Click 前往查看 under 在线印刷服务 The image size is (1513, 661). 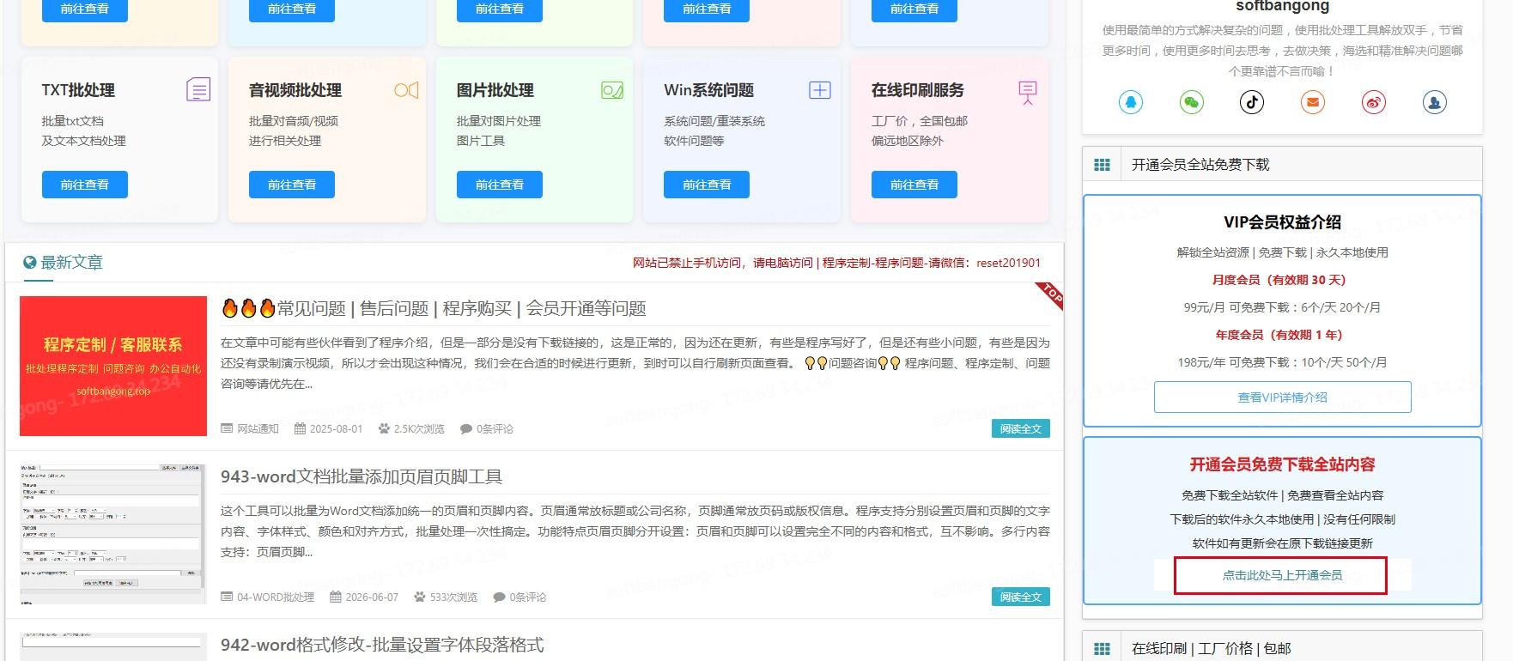click(x=914, y=185)
